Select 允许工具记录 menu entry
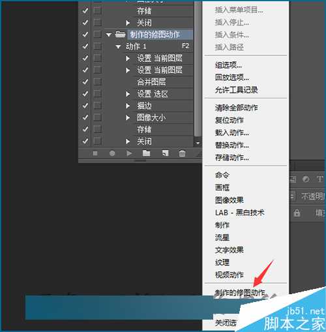Viewport: 326px width, 332px height. pyautogui.click(x=237, y=90)
